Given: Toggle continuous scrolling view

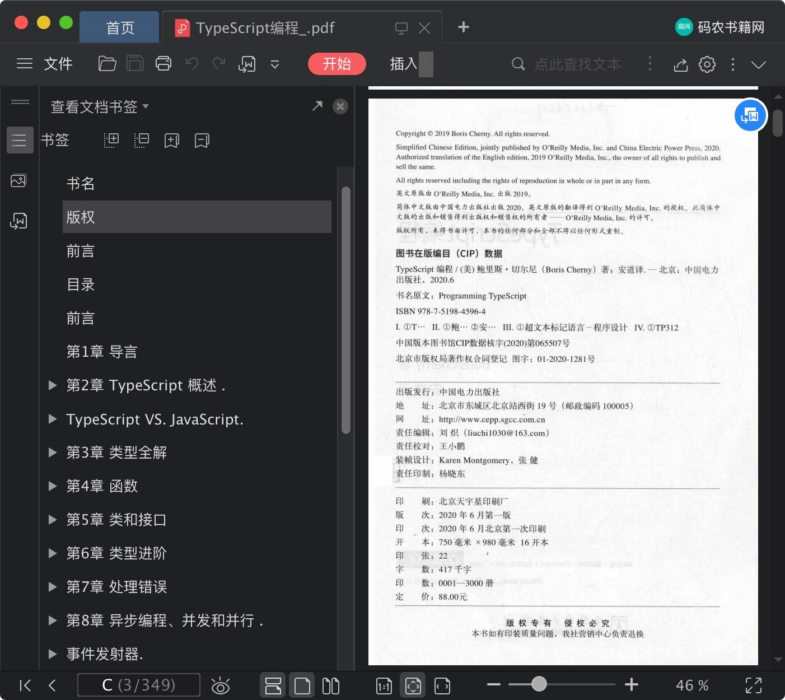Looking at the screenshot, I should click(273, 685).
